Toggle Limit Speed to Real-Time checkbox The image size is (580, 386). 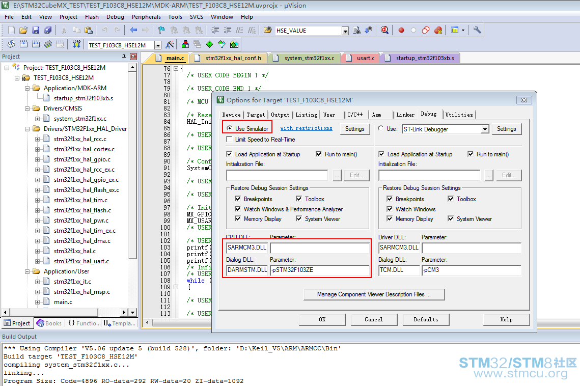coord(229,139)
